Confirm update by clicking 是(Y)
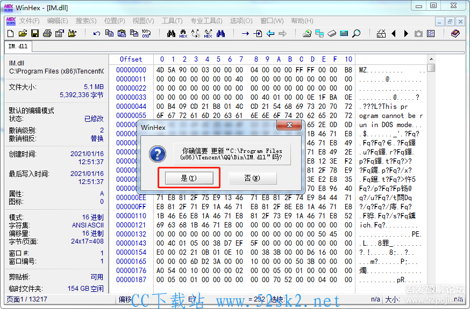470x309 pixels. [x=189, y=178]
